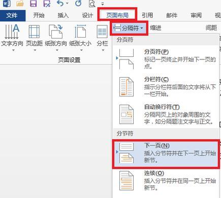Choose 自动换行符(T) text wrapping break
Screen dimensions: 221x198
[166, 114]
